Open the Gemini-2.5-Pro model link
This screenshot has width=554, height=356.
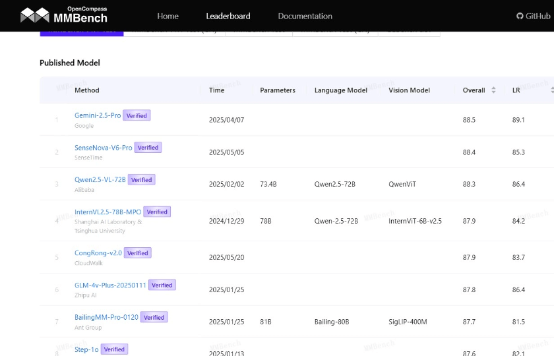click(x=98, y=115)
